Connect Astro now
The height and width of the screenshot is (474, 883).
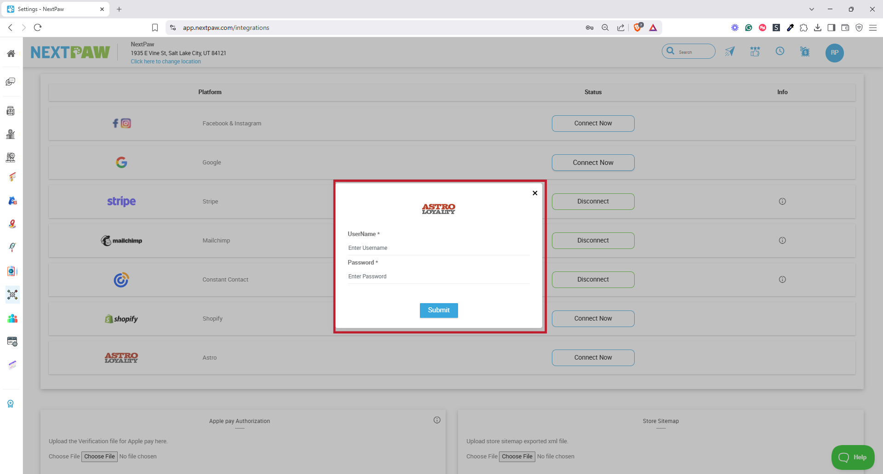point(593,357)
